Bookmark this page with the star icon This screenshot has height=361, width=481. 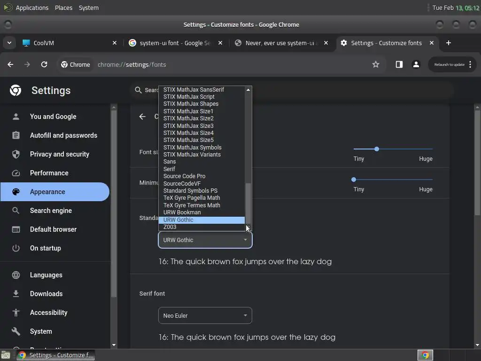[375, 64]
